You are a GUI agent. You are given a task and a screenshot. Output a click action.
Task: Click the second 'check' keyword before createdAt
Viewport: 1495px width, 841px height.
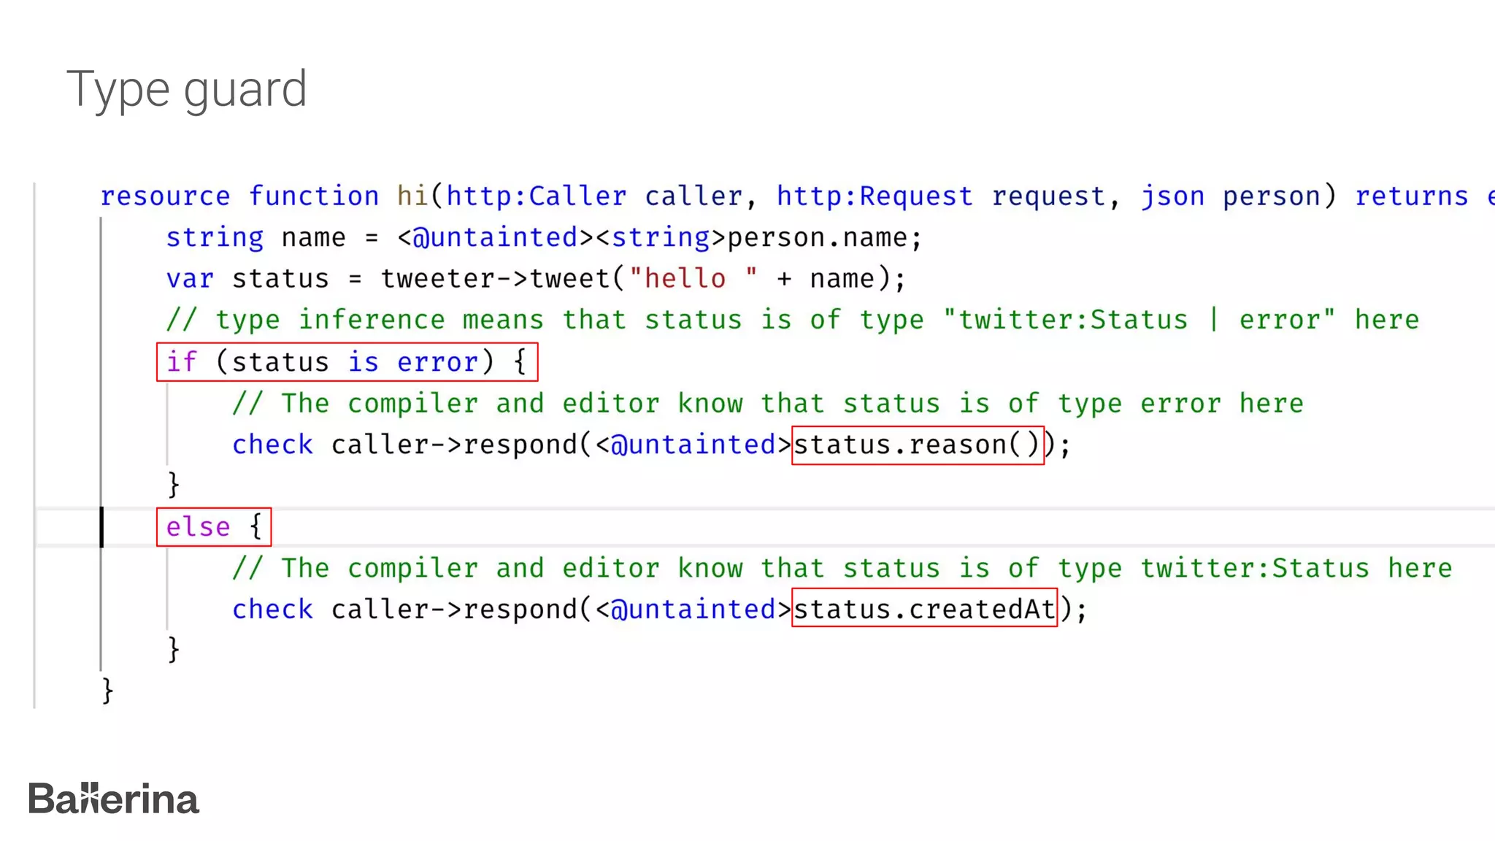(x=272, y=610)
